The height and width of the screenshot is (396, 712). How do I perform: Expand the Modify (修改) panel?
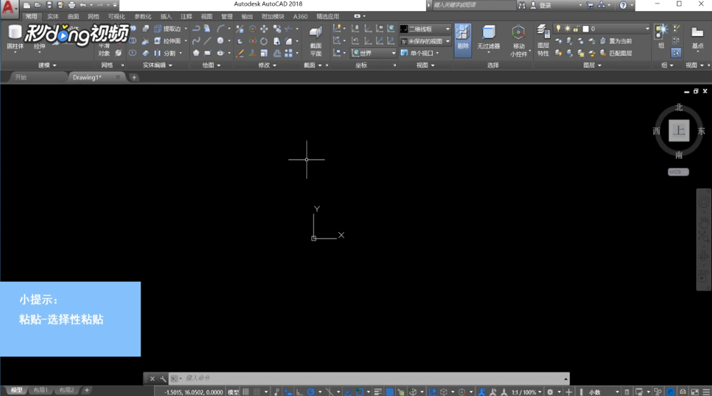click(x=267, y=65)
